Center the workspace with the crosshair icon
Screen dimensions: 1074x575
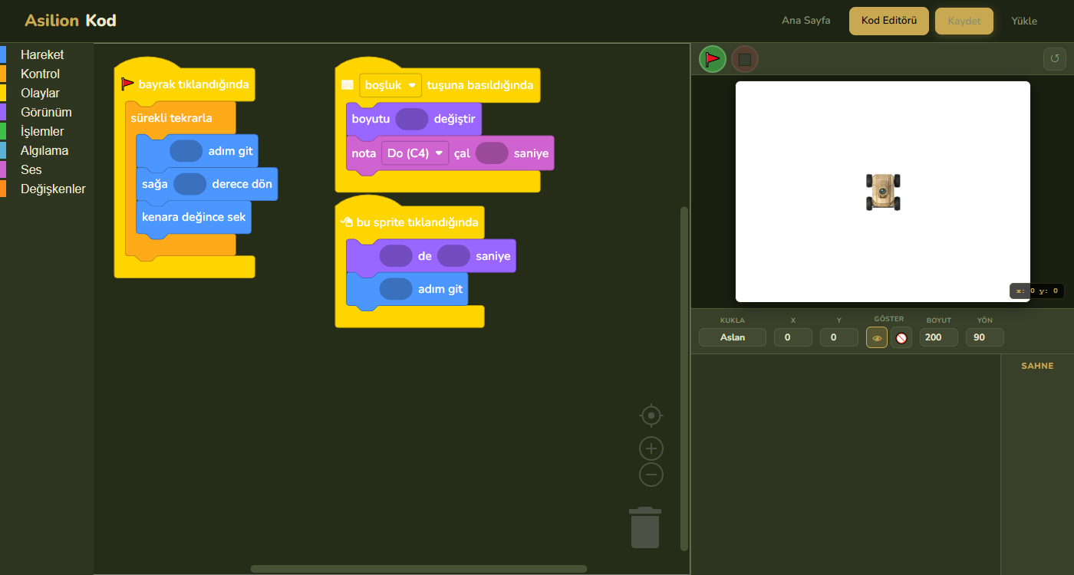(x=651, y=416)
